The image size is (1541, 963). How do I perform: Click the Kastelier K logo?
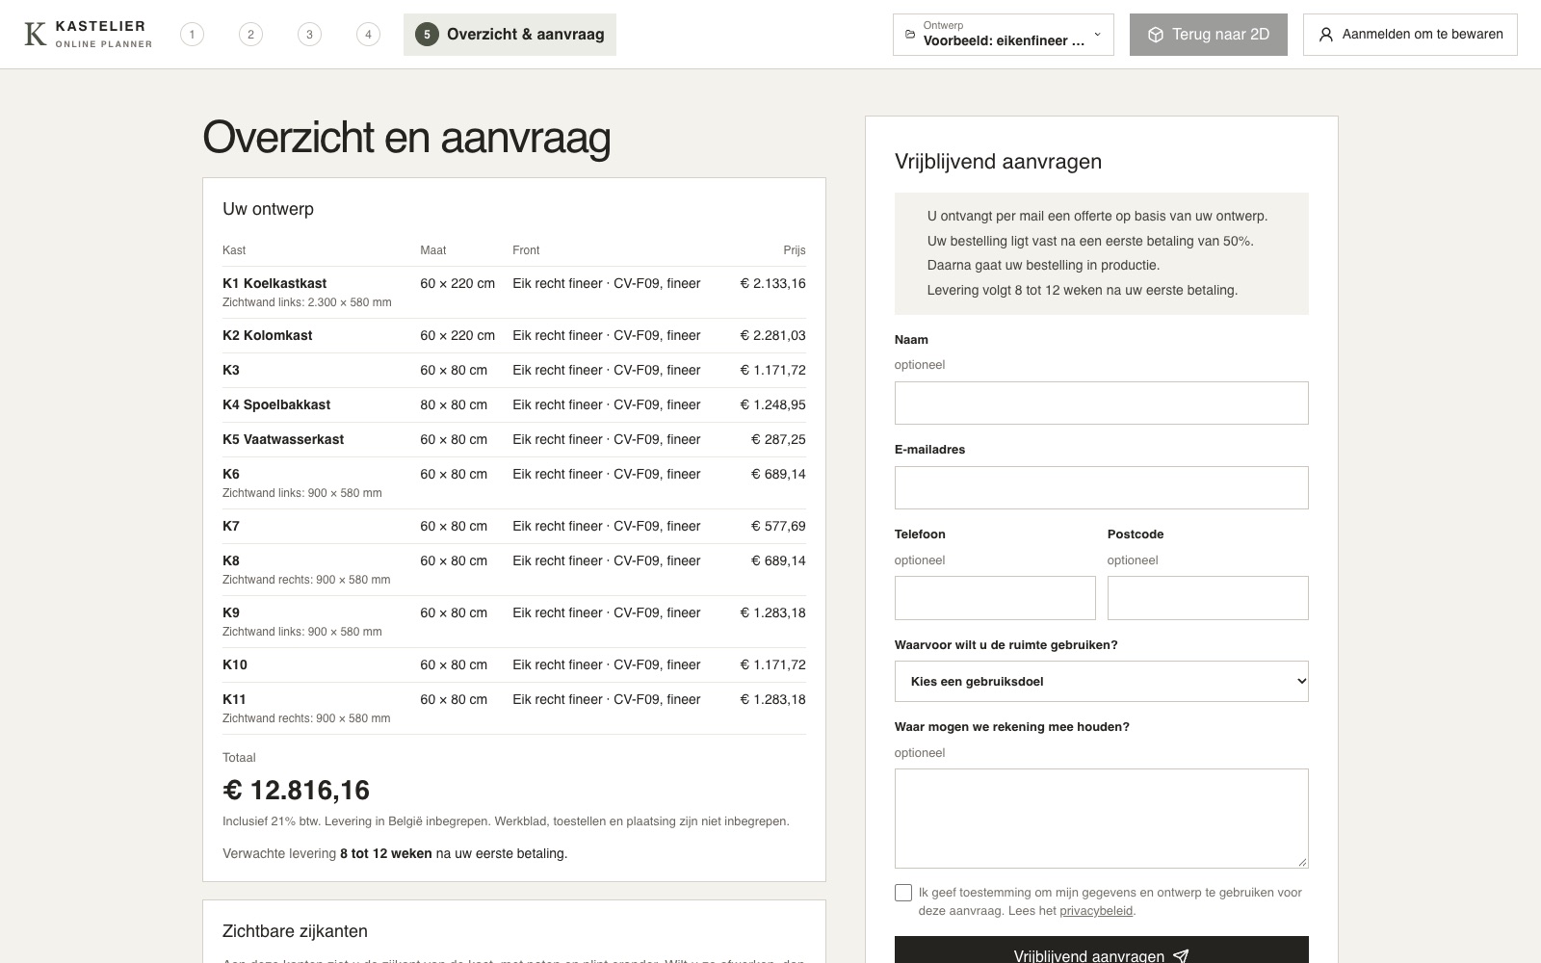36,35
